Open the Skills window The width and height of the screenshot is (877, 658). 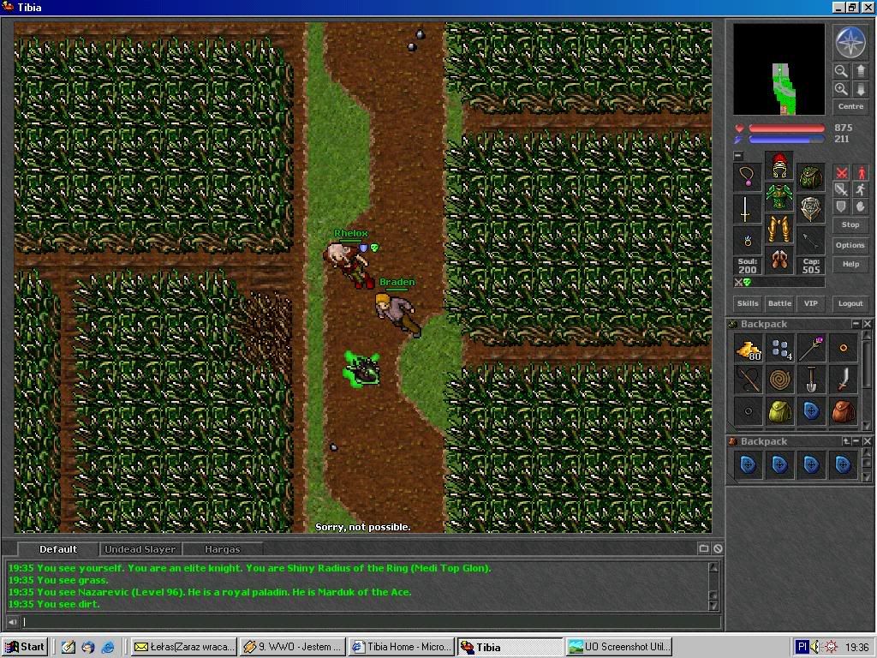(x=748, y=303)
